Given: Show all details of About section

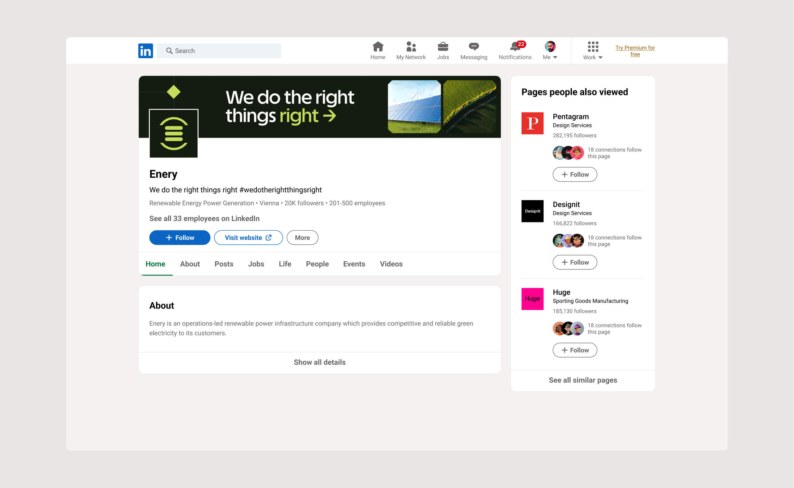Looking at the screenshot, I should [x=320, y=362].
